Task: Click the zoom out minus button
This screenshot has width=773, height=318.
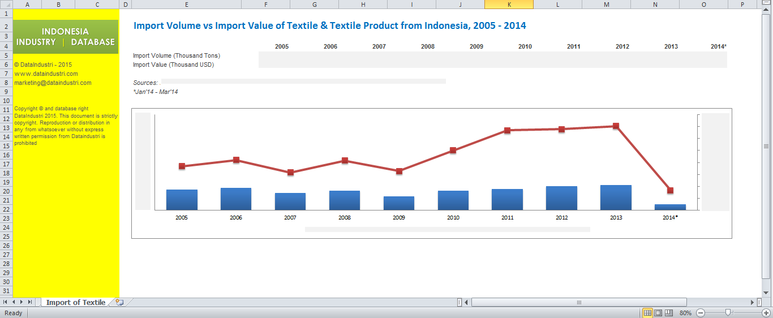Action: pyautogui.click(x=700, y=313)
